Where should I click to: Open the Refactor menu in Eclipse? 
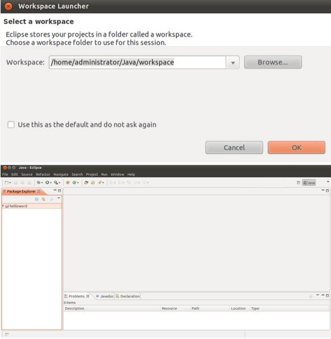pyautogui.click(x=43, y=175)
